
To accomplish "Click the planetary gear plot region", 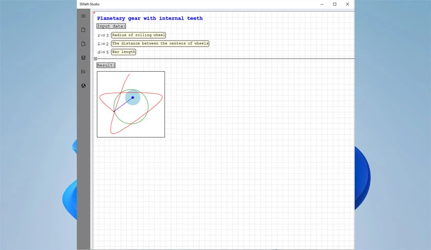I will 131,104.
